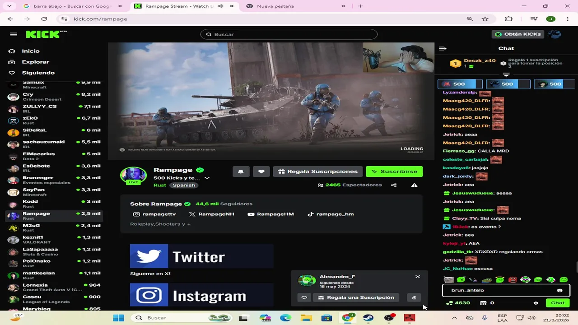Viewport: 578px width, 325px height.
Task: Open ElMacarius Dota 2 channel in sidebar
Action: [x=55, y=156]
